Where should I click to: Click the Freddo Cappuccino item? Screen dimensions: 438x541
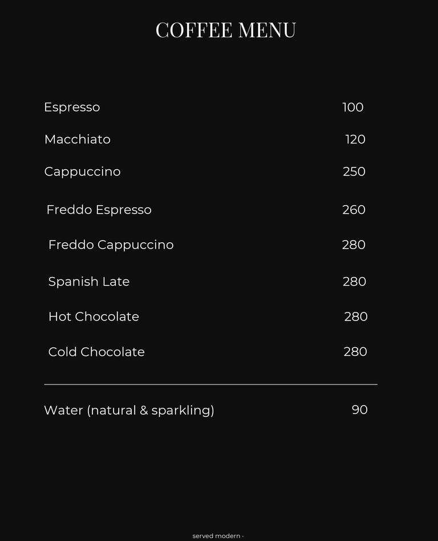point(111,245)
